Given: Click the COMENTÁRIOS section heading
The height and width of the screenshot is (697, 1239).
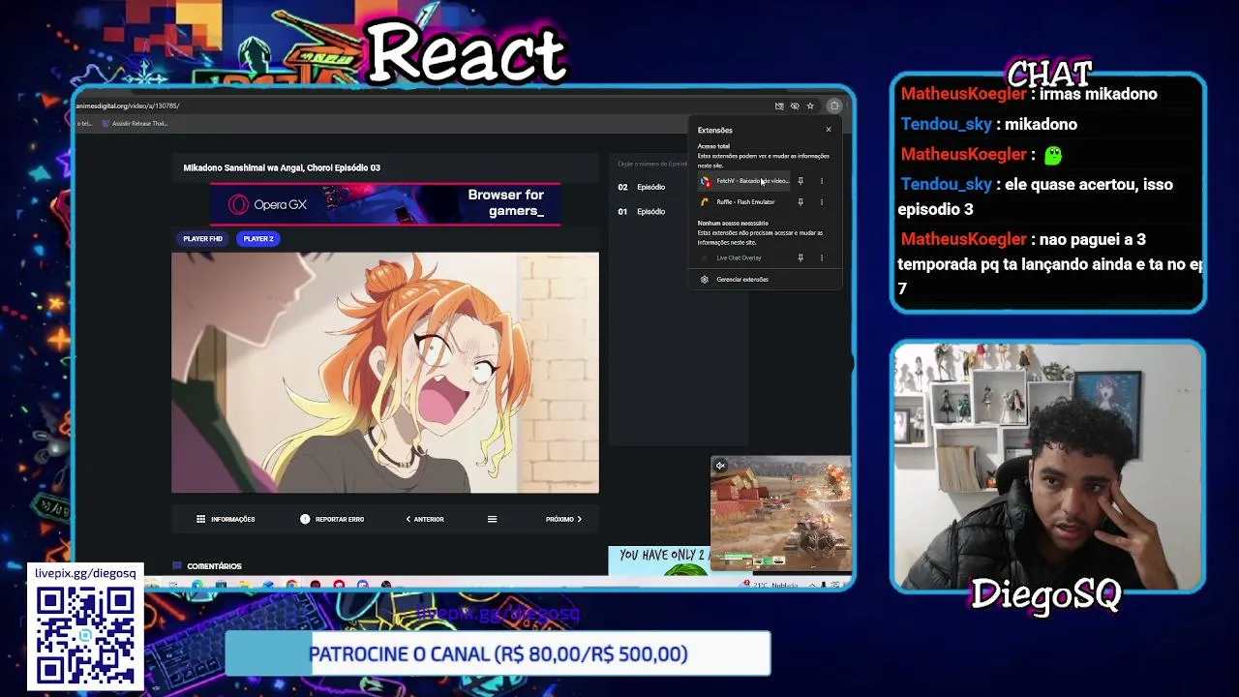Looking at the screenshot, I should 214,566.
